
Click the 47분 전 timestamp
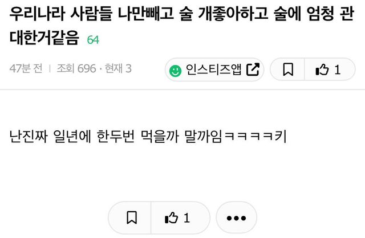(x=26, y=68)
